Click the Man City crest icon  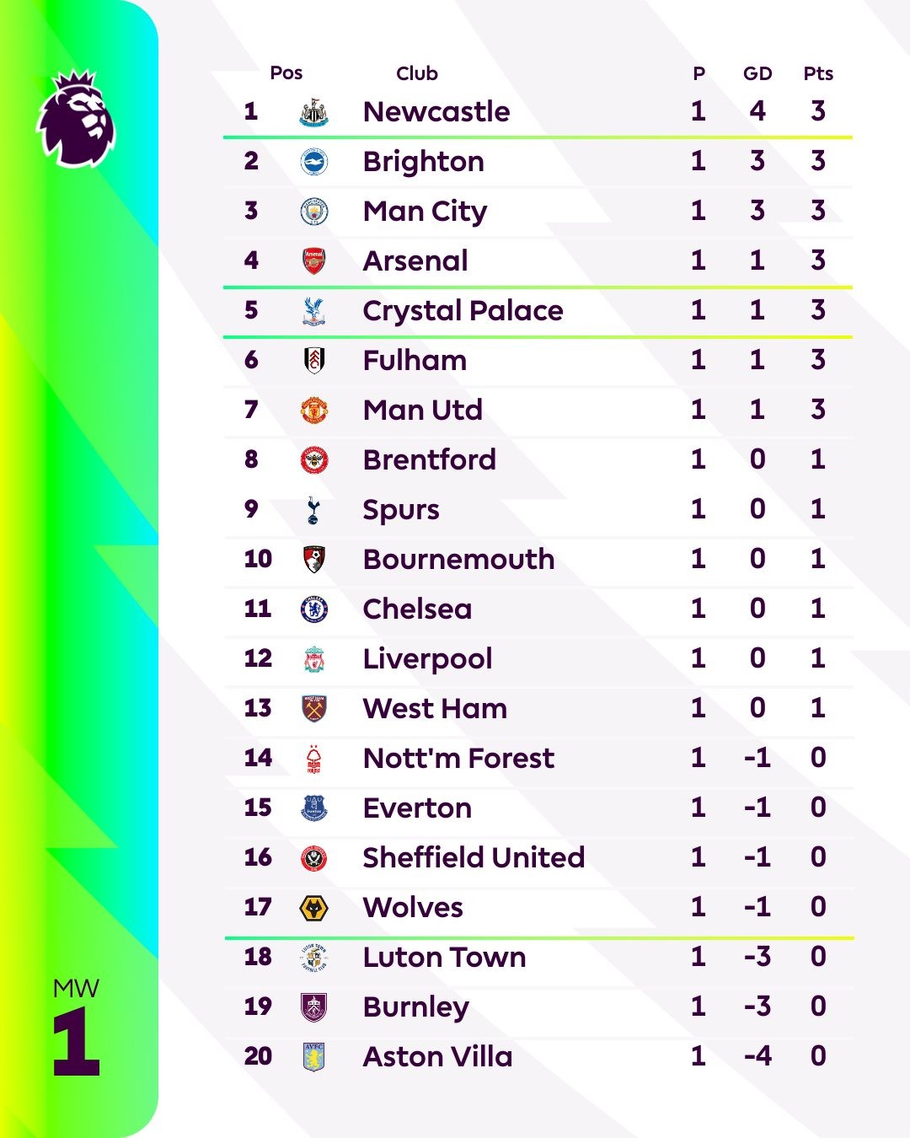314,212
